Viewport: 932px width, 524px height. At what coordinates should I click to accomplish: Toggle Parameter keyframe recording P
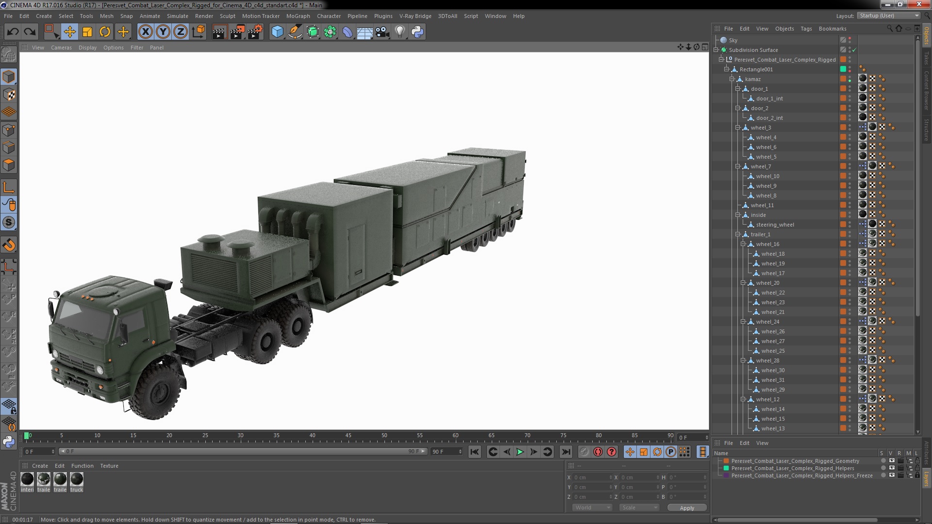coord(671,452)
